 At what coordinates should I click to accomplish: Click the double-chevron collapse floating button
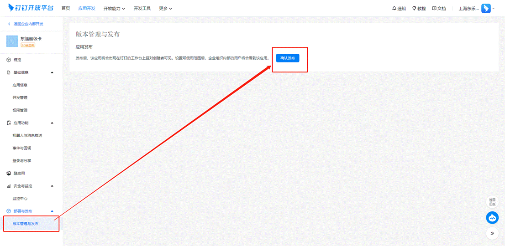492,233
